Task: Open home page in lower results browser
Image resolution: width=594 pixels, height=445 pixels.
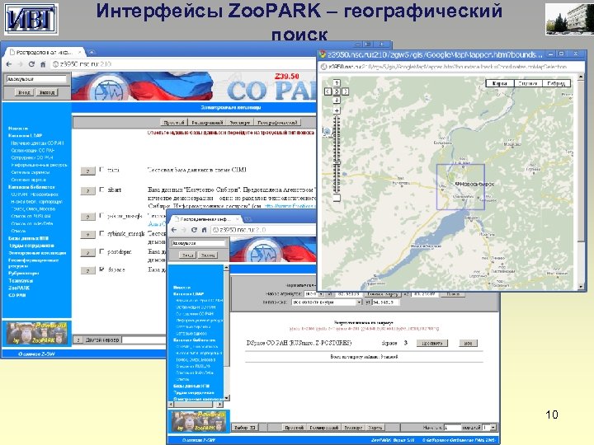Action: [x=204, y=230]
